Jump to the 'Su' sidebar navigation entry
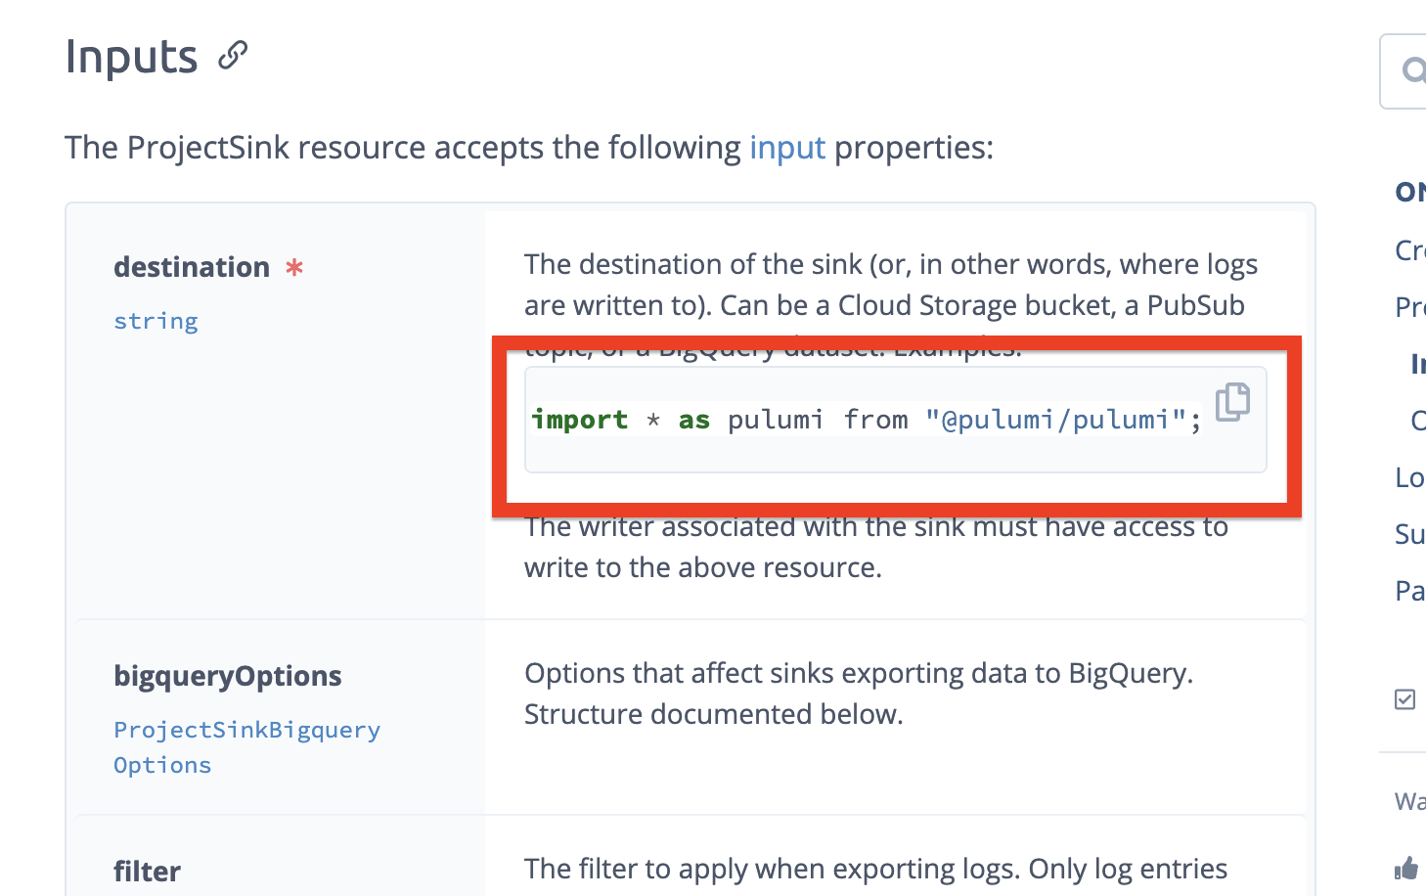 [1410, 534]
